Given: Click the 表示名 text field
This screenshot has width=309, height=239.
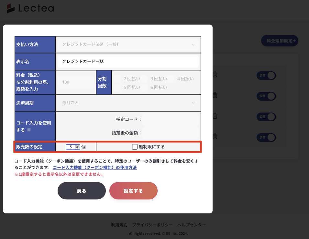Looking at the screenshot, I should (128, 61).
